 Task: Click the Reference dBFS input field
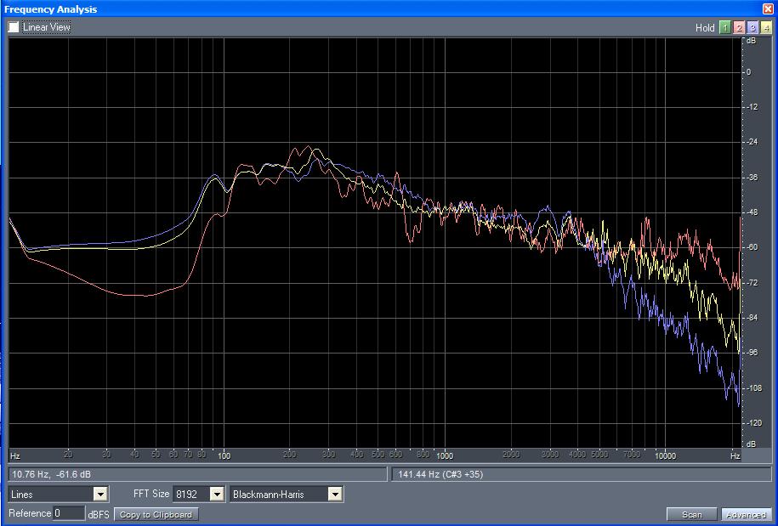pyautogui.click(x=69, y=513)
